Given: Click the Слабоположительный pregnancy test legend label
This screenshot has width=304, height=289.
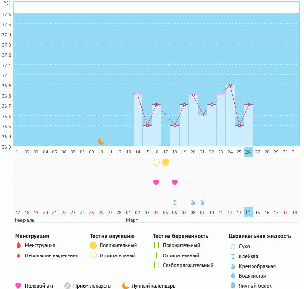Looking at the screenshot, I should tap(189, 265).
